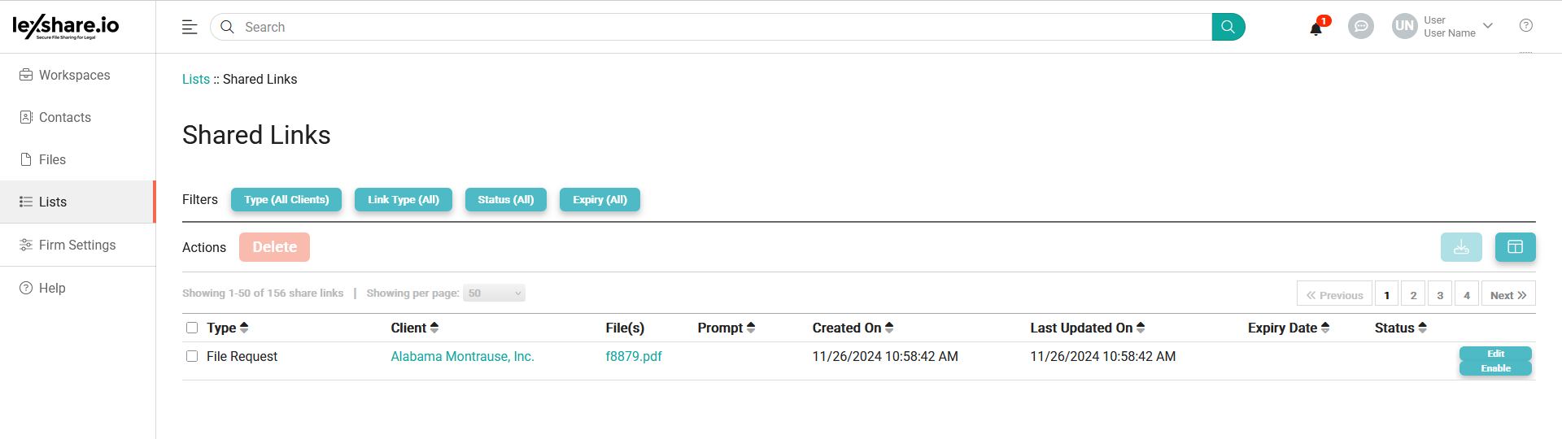Click the download export icon button
The image size is (1562, 439).
tap(1460, 247)
